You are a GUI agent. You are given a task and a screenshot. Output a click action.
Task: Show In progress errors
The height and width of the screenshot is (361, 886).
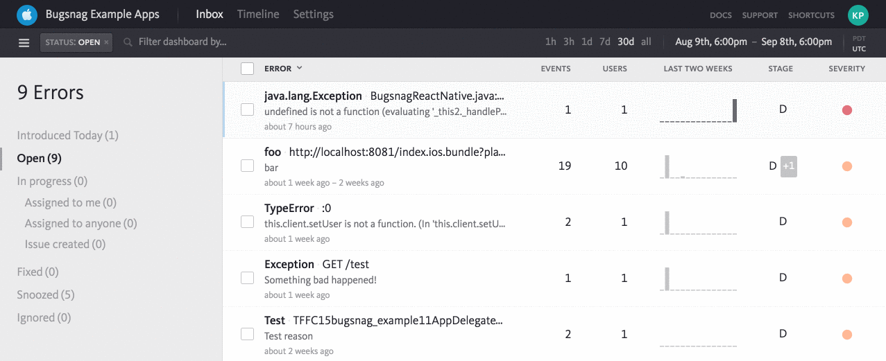coord(52,181)
